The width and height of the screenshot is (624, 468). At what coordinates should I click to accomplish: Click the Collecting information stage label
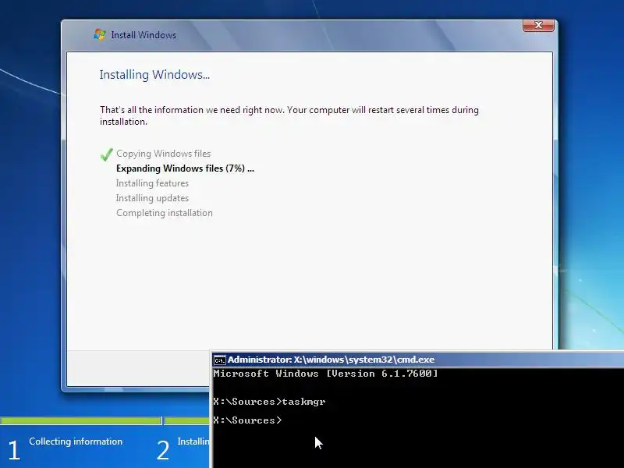(76, 441)
